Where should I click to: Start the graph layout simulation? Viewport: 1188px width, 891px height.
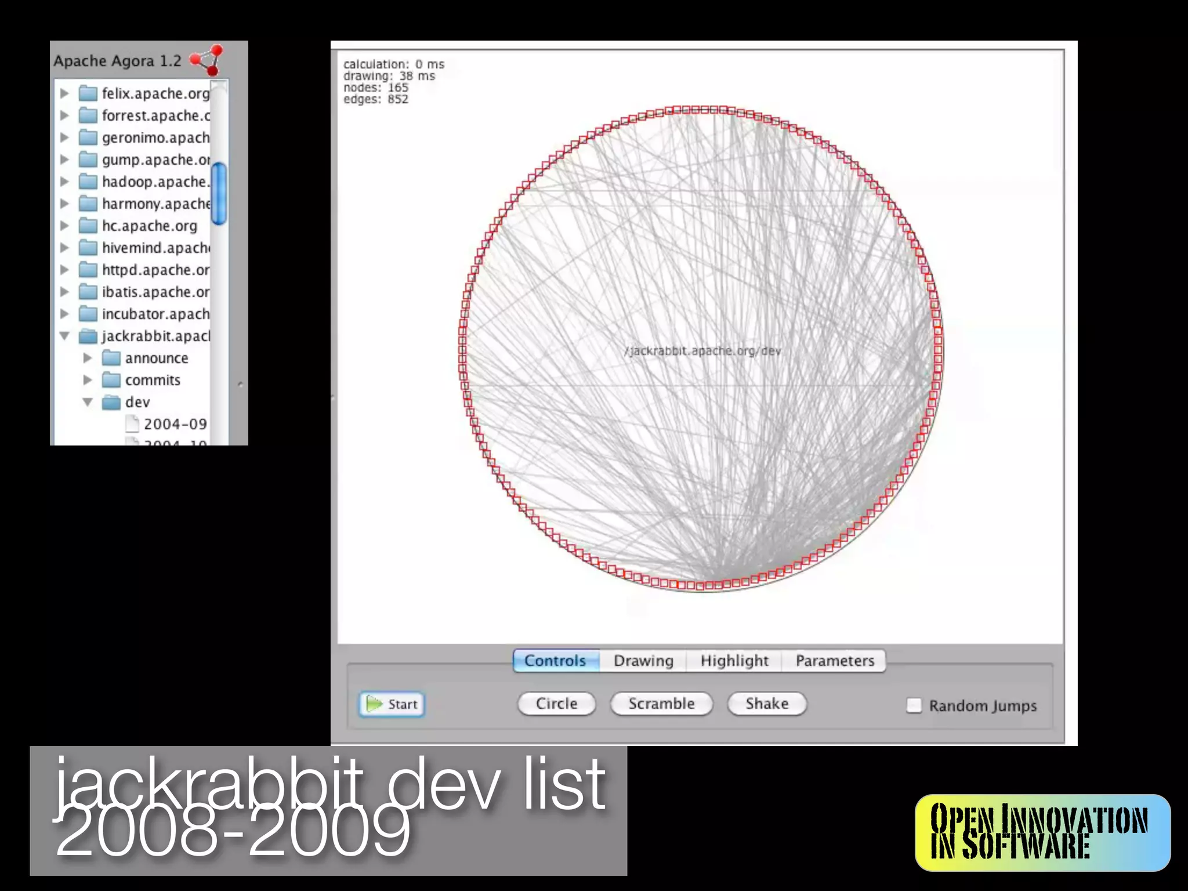[x=392, y=704]
